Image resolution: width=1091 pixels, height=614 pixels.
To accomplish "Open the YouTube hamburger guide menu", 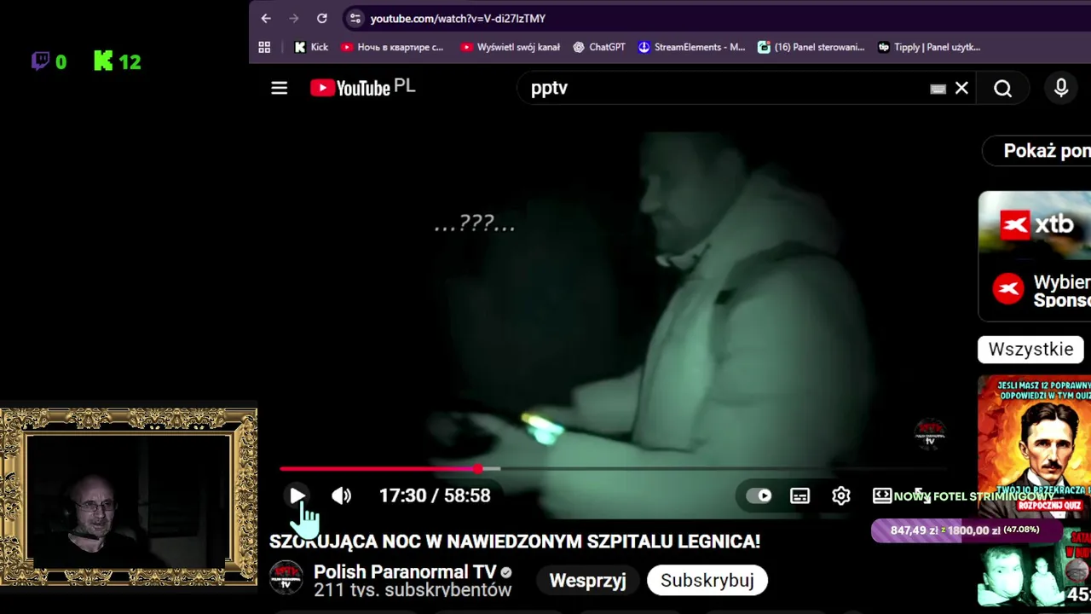I will pos(280,88).
